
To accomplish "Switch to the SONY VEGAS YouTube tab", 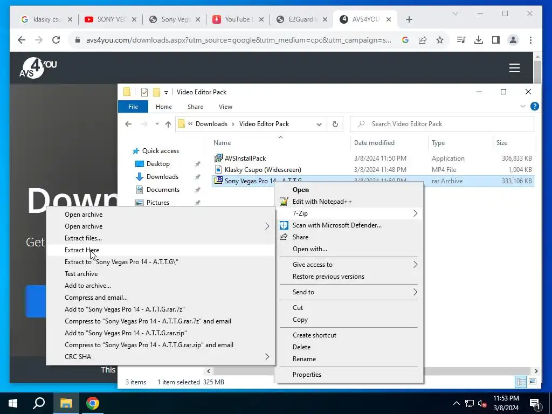I will coord(111,19).
